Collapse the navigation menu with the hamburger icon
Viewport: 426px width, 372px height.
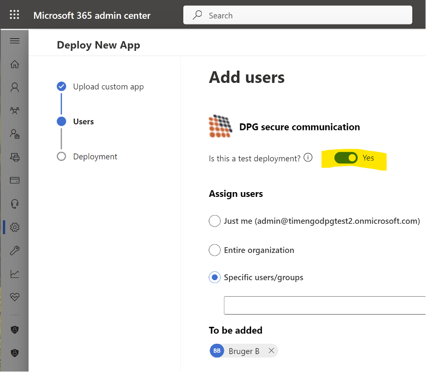(x=15, y=40)
